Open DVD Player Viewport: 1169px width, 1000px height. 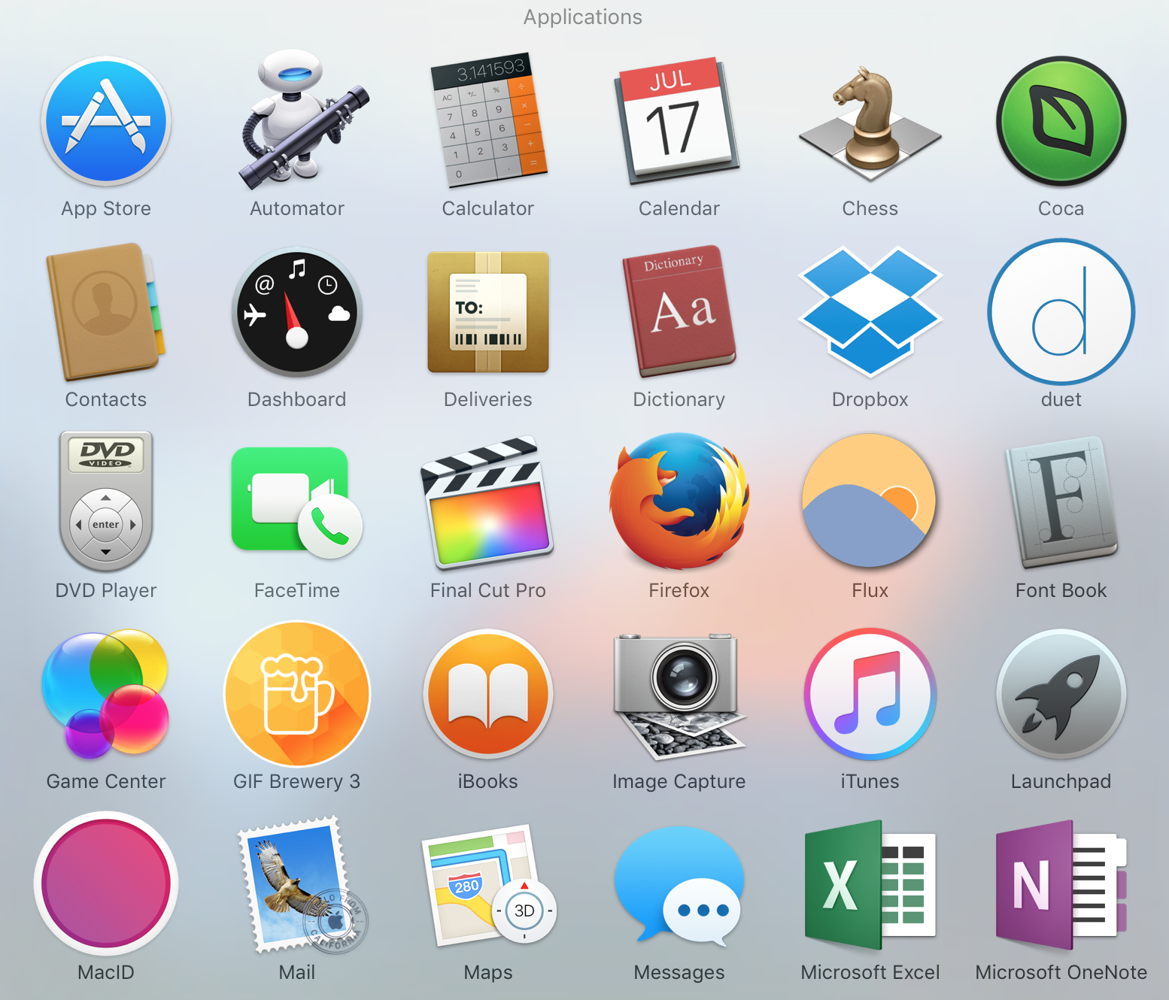coord(105,502)
